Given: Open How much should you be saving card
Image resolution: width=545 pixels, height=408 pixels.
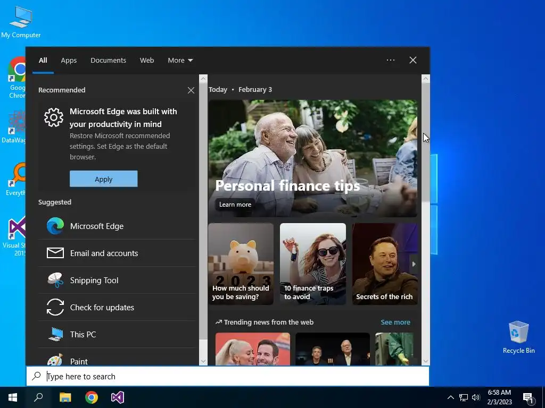Looking at the screenshot, I should 241,264.
